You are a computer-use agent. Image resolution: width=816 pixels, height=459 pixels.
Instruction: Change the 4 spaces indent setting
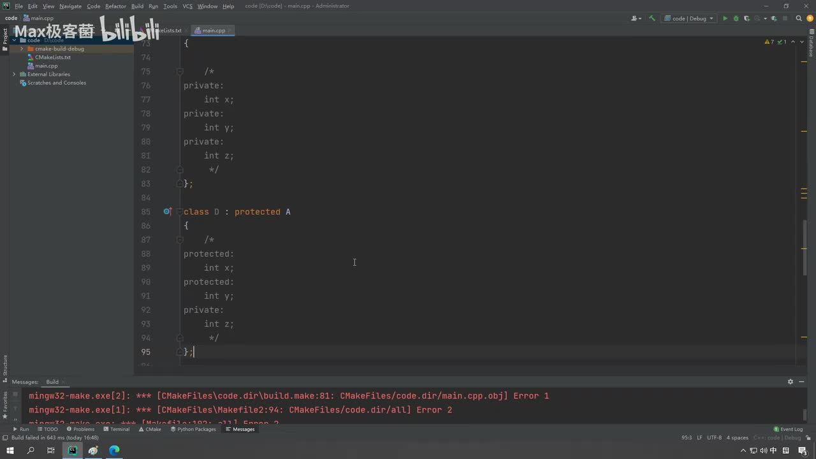pos(737,438)
